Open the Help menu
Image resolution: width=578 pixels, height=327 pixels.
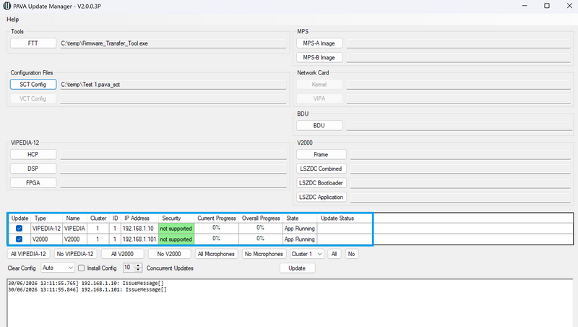coord(12,20)
